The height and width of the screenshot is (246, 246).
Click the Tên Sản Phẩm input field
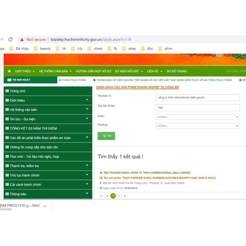pos(197,108)
